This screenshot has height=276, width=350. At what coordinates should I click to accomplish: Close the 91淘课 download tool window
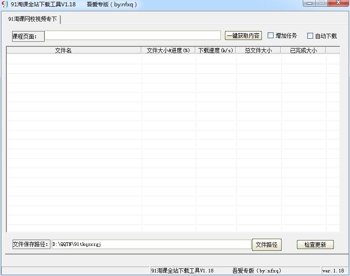[338, 3]
